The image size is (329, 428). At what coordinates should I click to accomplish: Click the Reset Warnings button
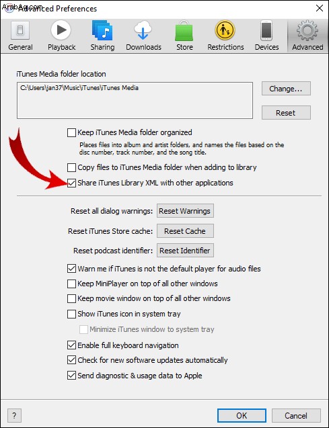[x=185, y=211]
